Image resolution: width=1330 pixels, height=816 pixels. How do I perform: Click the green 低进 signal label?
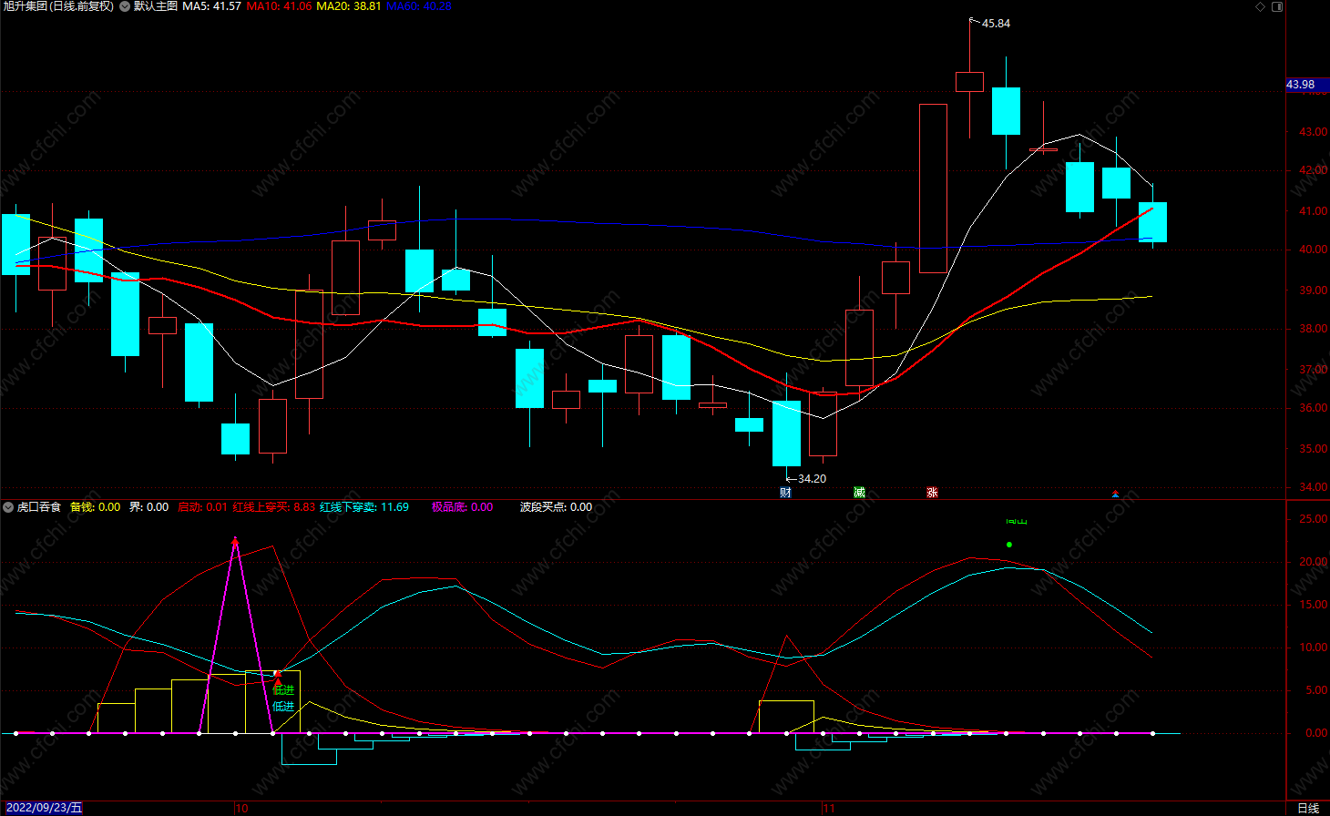283,690
